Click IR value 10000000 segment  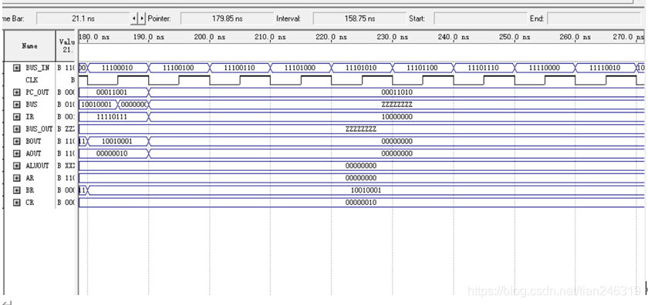click(x=397, y=117)
